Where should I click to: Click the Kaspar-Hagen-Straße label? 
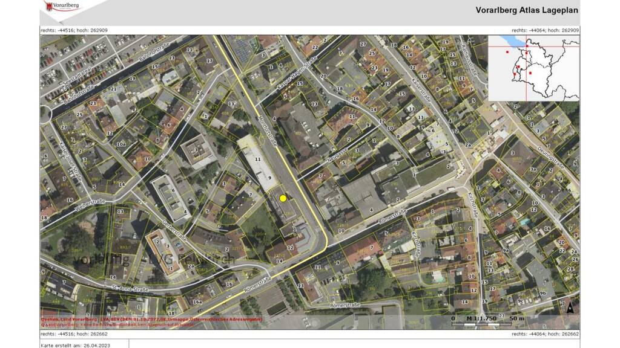pyautogui.click(x=283, y=79)
